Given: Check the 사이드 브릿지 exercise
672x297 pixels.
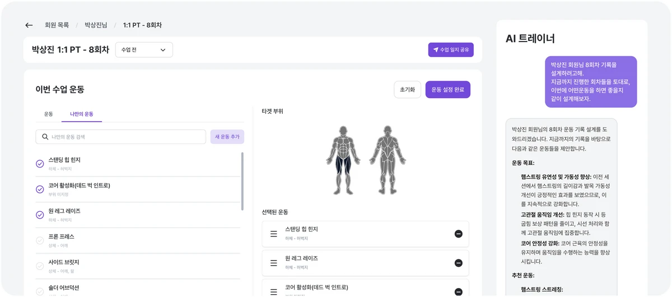Looking at the screenshot, I should coord(40,266).
